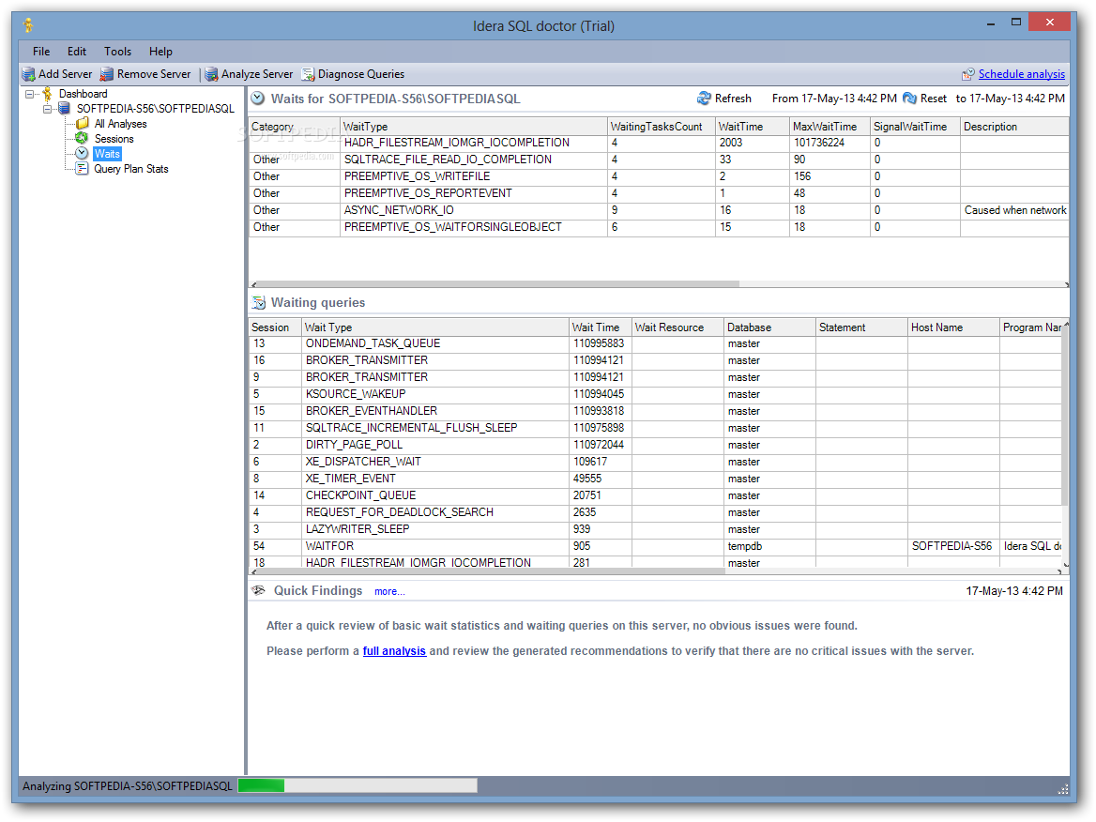Open the full analysis link

click(x=394, y=651)
